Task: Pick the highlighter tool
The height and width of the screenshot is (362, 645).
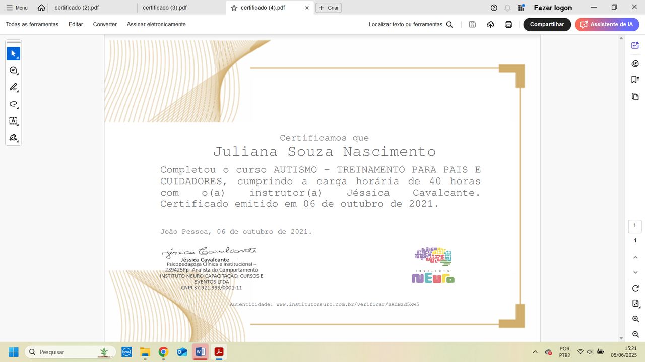Action: click(13, 87)
